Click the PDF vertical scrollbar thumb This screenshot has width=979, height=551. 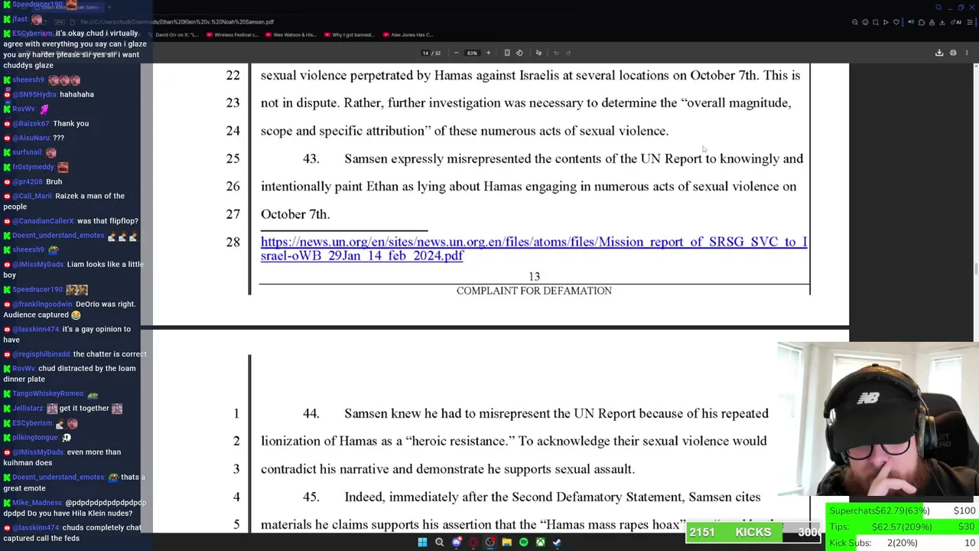pos(975,268)
